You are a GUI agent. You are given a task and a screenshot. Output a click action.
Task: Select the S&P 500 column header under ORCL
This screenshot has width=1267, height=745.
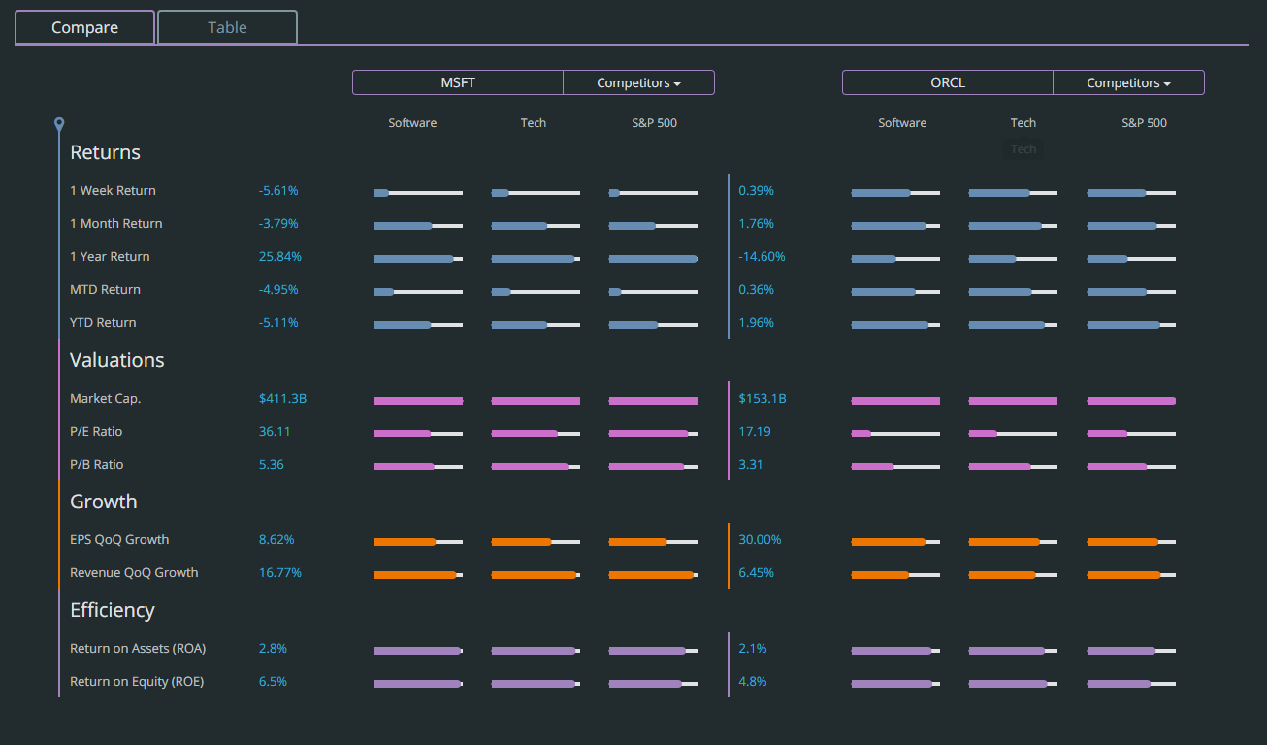[x=1145, y=123]
